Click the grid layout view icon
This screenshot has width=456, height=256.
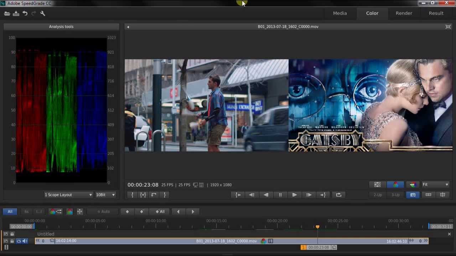[x=377, y=185]
